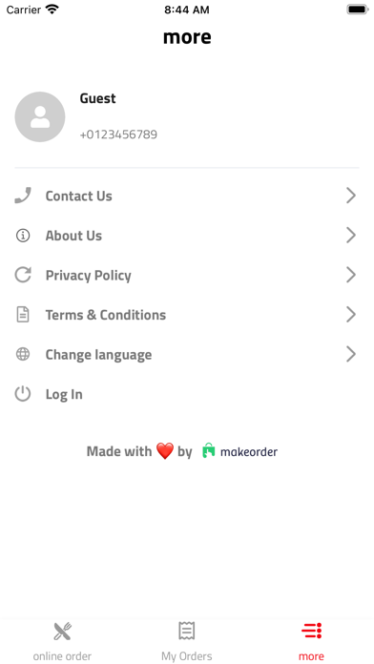Screen dimensions: 374x664
Task: Tap the receipt icon for My Orders
Action: coord(187,631)
